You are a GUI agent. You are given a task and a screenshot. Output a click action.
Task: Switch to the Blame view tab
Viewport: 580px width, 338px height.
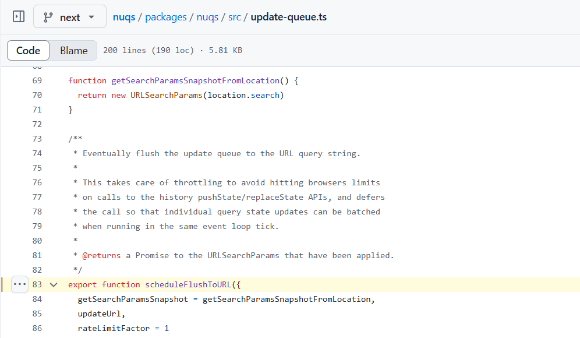pos(74,50)
